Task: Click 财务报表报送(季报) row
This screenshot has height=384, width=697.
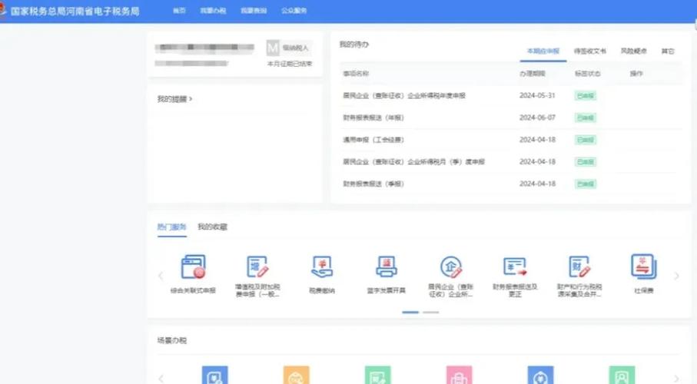Action: pos(509,184)
